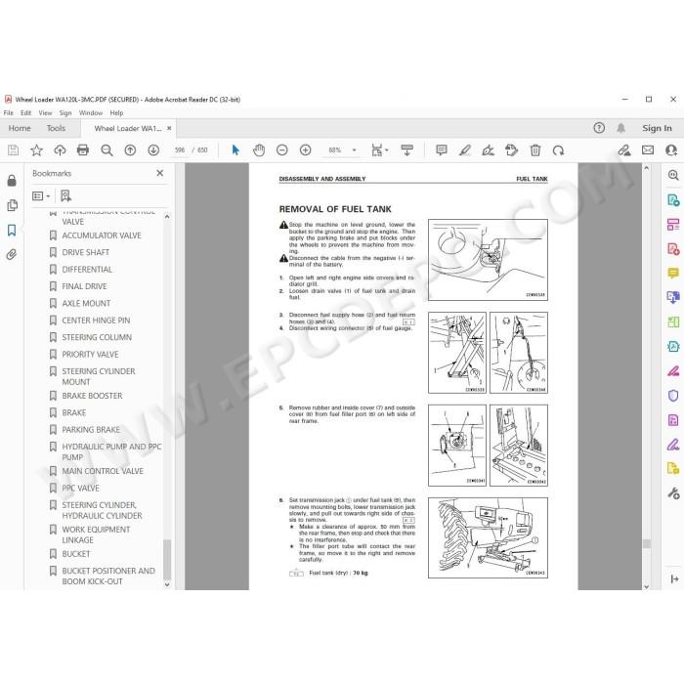The height and width of the screenshot is (684, 684).
Task: Open fit page options dropdown
Action: point(379,150)
